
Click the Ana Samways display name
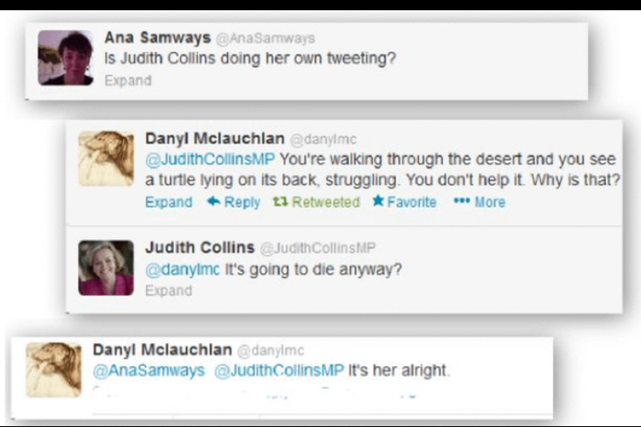(x=157, y=38)
